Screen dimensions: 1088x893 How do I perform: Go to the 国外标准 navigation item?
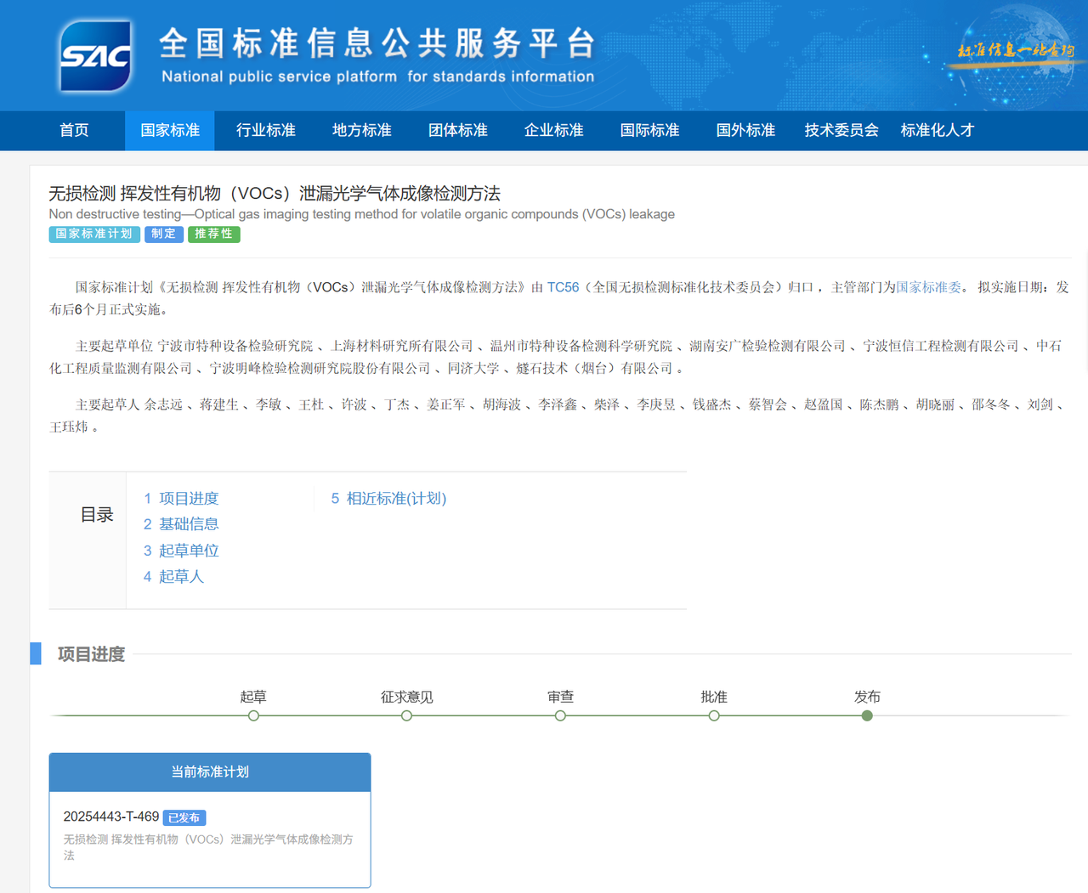(746, 131)
